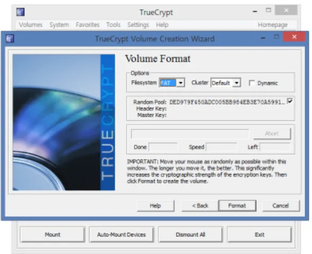312x254 pixels.
Task: Click the TrueCrypt main window app icon
Action: point(21,12)
